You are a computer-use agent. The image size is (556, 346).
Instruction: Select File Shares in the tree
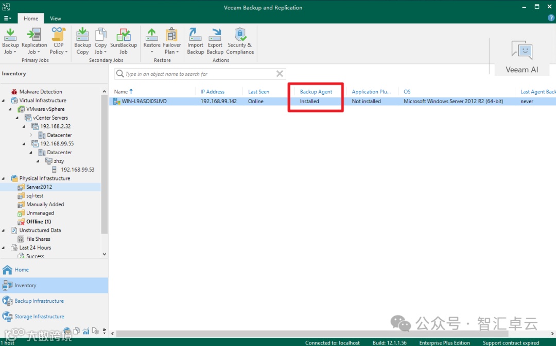click(38, 239)
